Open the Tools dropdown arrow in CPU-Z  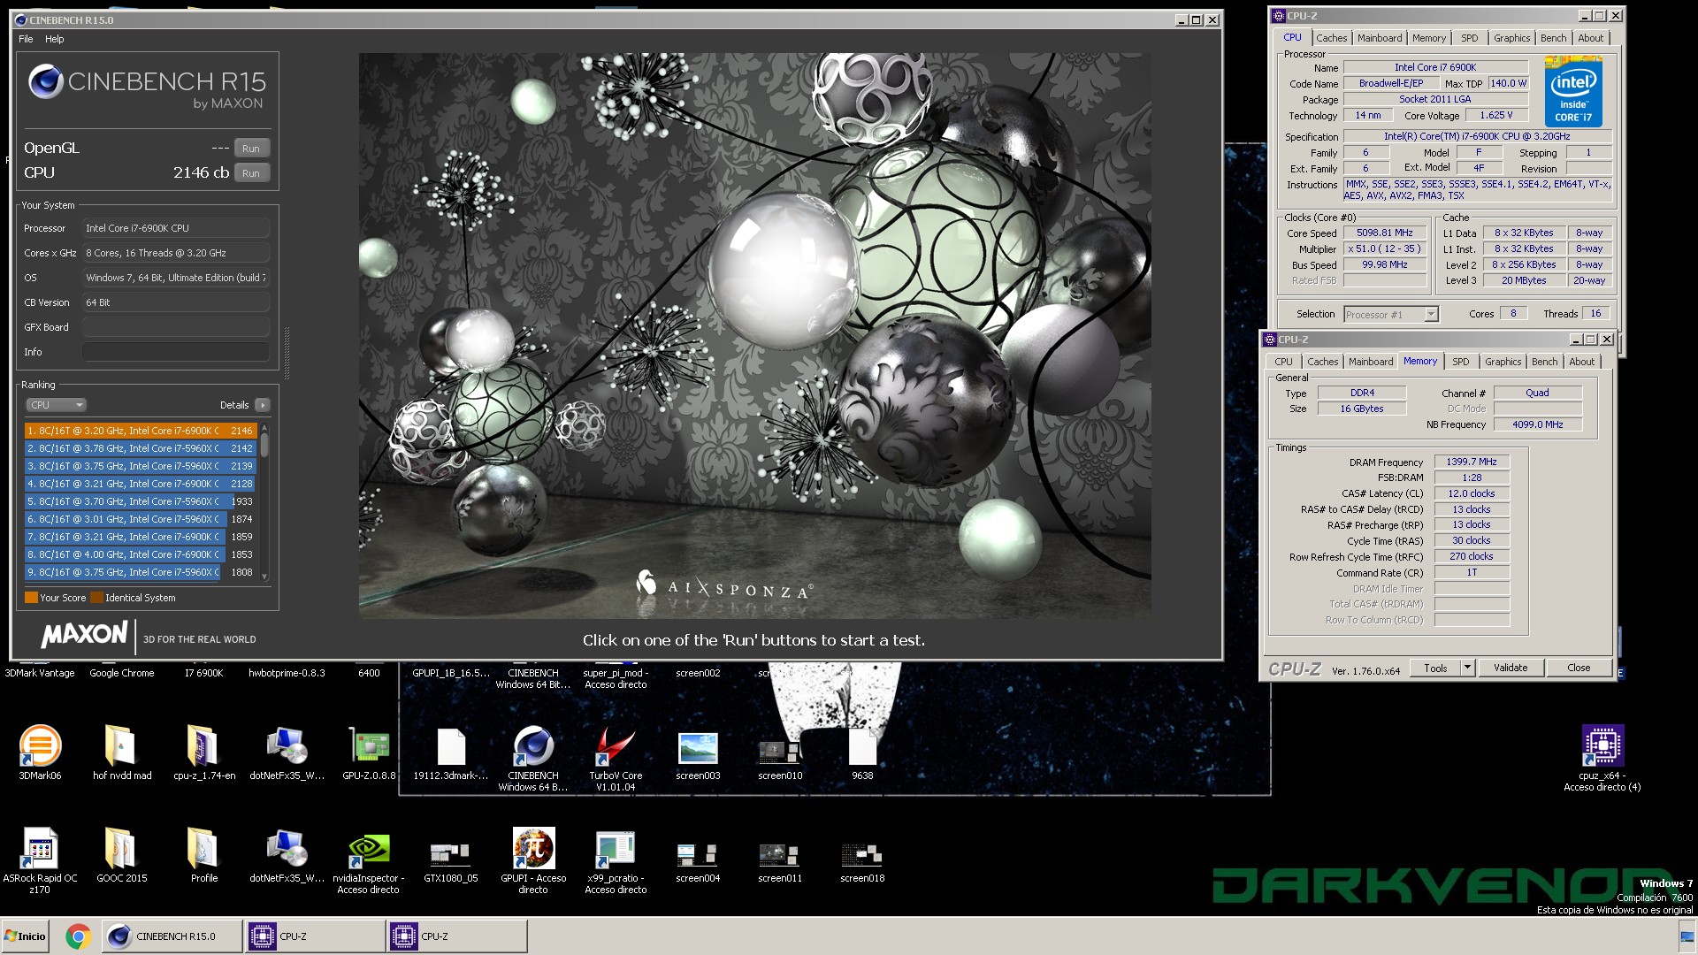tap(1467, 668)
